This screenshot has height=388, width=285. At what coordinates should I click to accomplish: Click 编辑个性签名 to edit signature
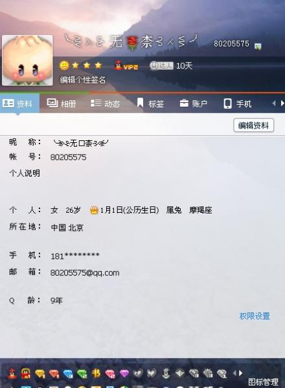point(83,80)
